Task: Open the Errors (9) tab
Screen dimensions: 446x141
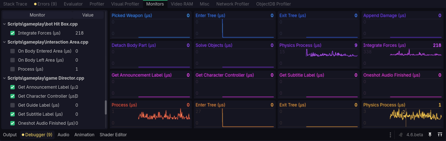Action: pos(45,4)
